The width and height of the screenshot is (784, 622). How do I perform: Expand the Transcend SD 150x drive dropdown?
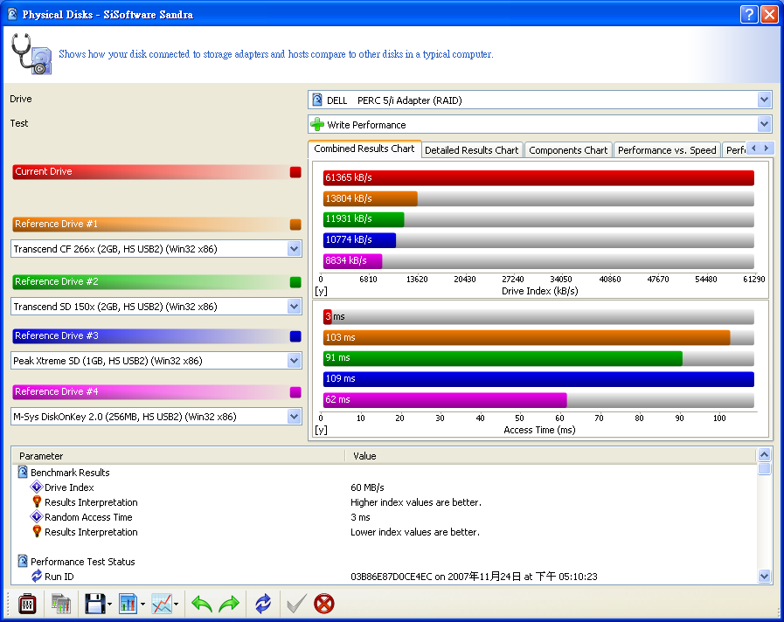point(294,307)
